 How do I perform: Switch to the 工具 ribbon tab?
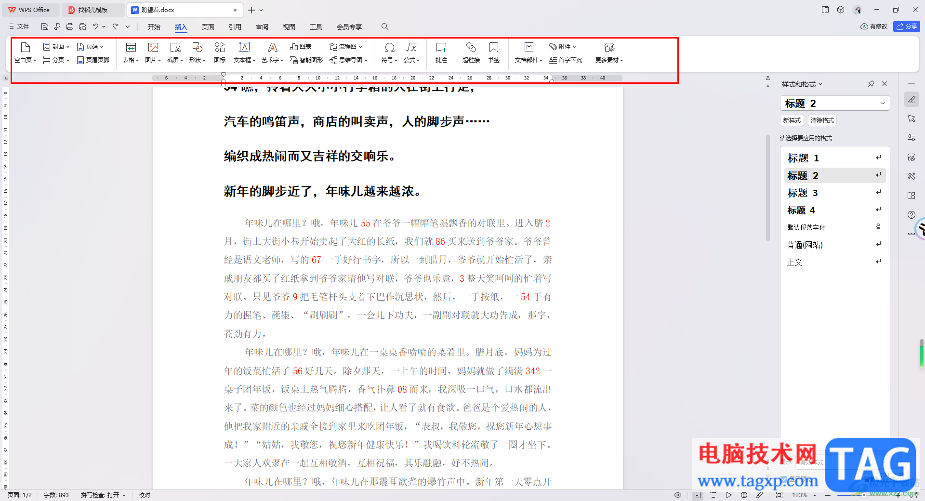pyautogui.click(x=316, y=27)
